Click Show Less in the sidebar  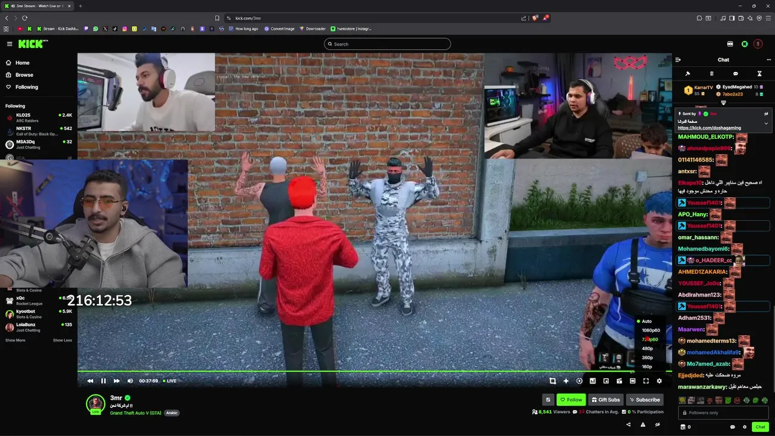coord(62,340)
